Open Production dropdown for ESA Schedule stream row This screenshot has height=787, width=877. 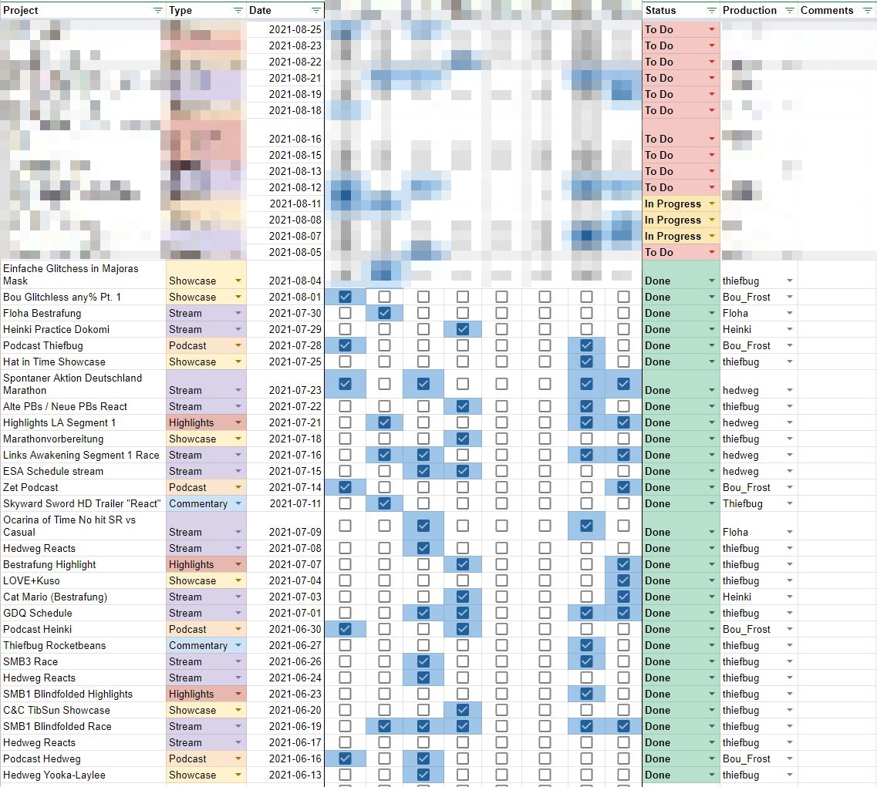(789, 472)
